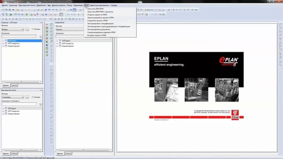Open the Справка menu
The image size is (283, 159).
click(114, 5)
